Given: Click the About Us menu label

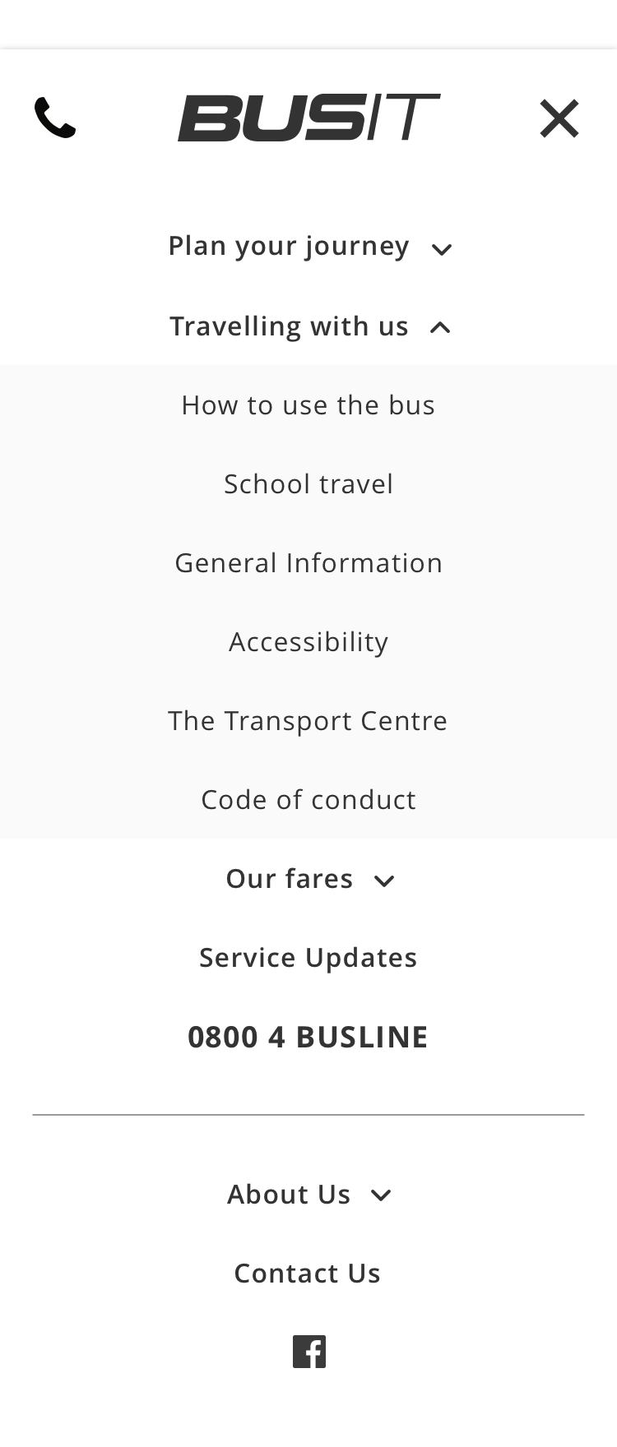Looking at the screenshot, I should coord(289,1195).
